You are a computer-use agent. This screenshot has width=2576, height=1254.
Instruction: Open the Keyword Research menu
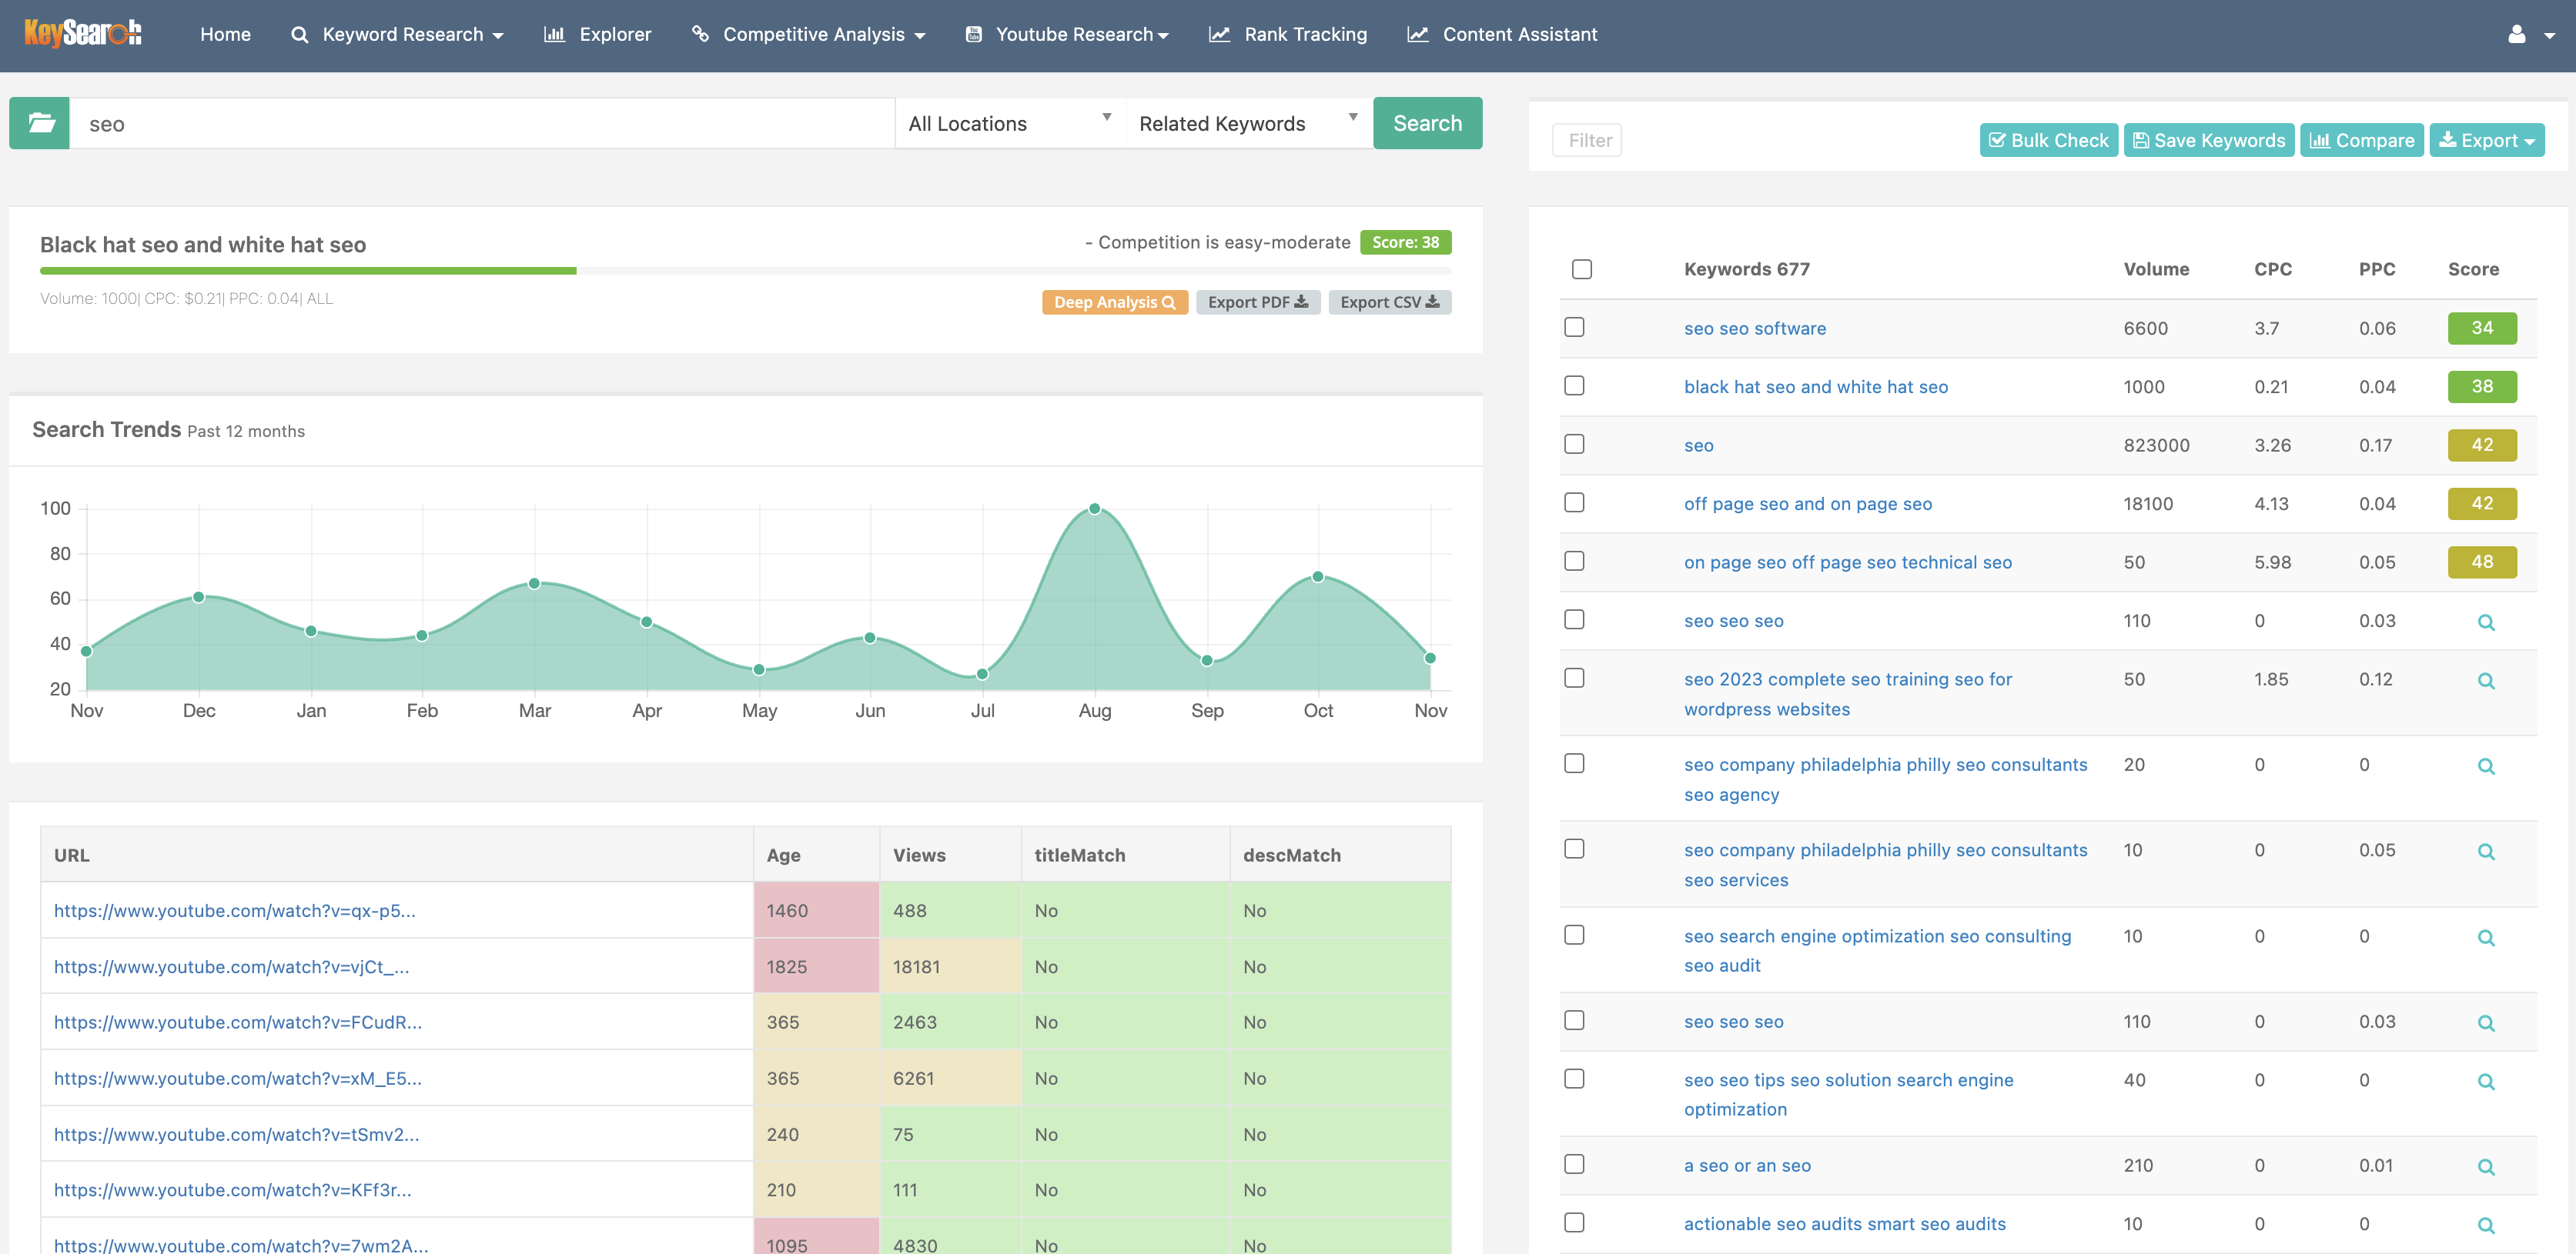point(400,35)
